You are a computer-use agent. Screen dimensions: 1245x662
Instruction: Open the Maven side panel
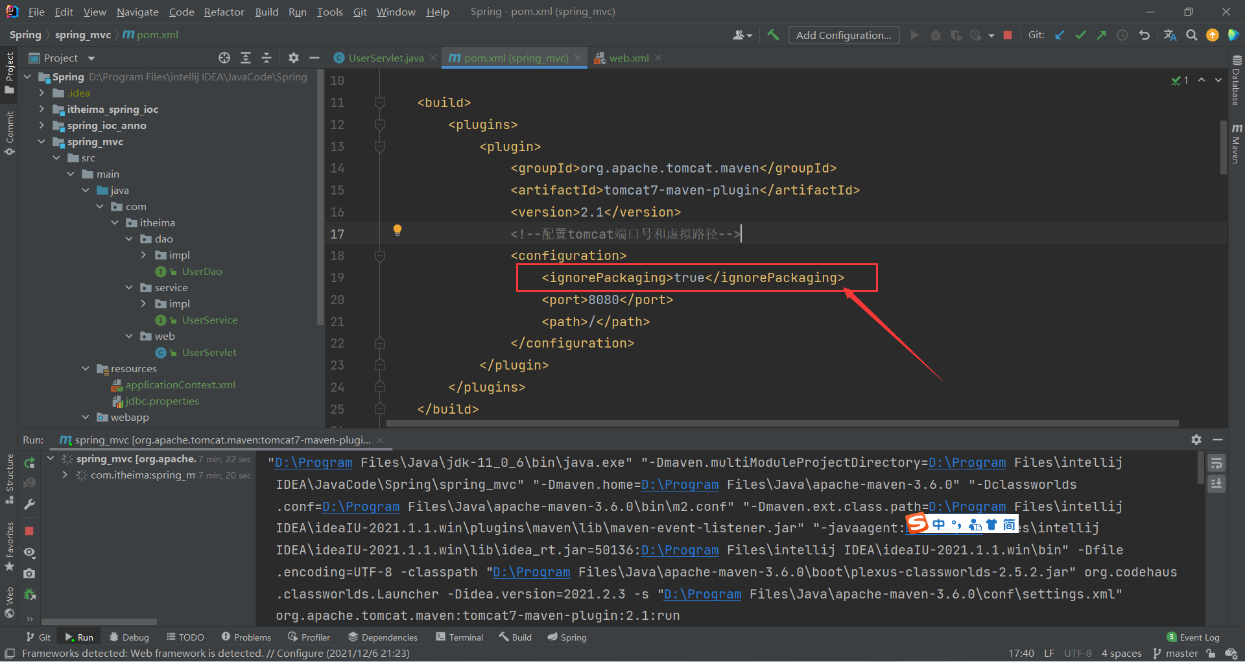coord(1237,143)
